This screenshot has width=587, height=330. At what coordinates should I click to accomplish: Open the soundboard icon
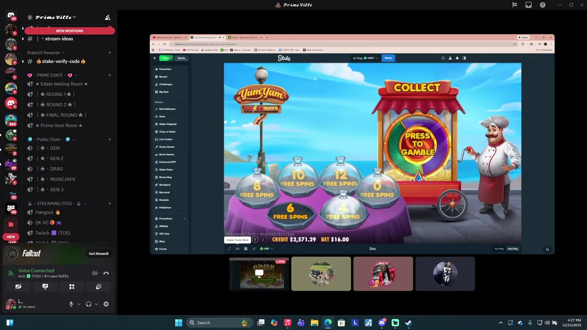tap(99, 286)
